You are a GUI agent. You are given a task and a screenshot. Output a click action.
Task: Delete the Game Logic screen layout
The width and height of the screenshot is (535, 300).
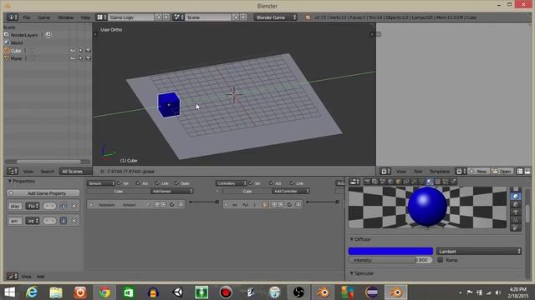pos(166,17)
